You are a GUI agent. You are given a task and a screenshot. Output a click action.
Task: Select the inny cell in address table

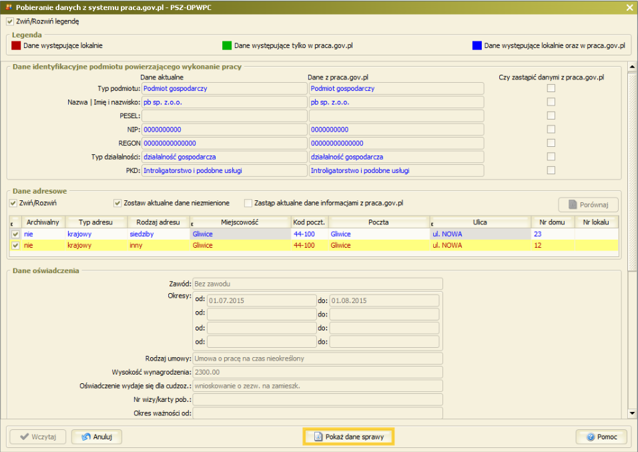click(x=158, y=246)
